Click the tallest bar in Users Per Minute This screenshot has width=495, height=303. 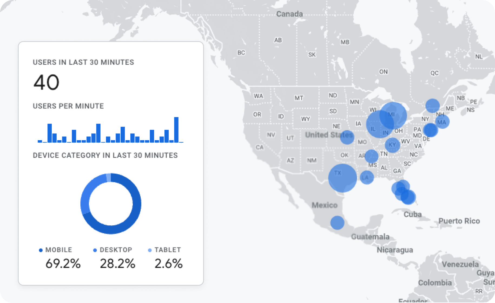pos(176,130)
